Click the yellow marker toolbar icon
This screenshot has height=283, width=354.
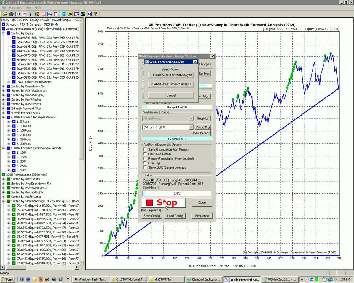tap(70, 14)
